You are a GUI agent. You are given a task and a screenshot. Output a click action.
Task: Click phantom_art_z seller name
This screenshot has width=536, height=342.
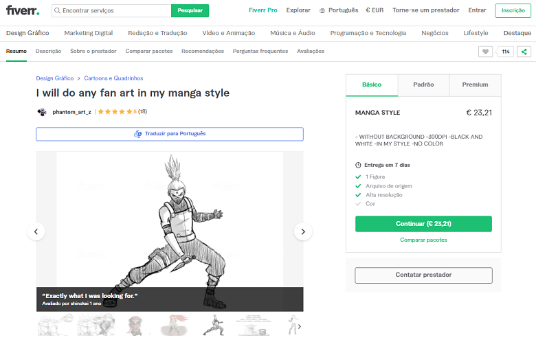[x=71, y=112]
